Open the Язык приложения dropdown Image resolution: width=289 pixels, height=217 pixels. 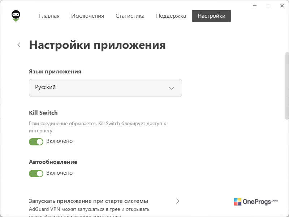pos(105,88)
